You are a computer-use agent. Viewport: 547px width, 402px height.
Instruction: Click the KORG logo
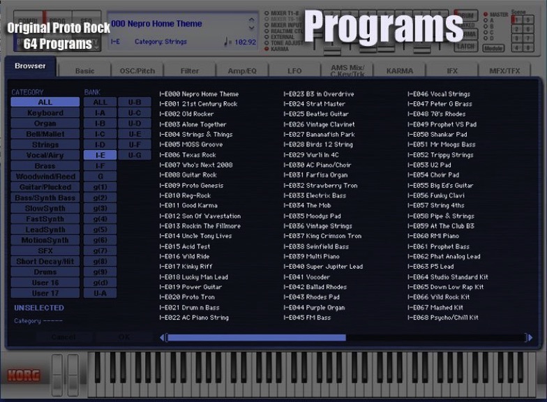point(24,375)
